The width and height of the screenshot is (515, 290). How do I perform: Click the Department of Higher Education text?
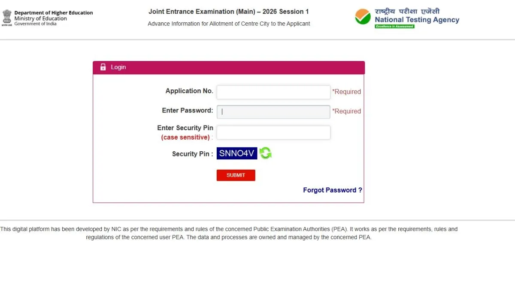pyautogui.click(x=54, y=13)
